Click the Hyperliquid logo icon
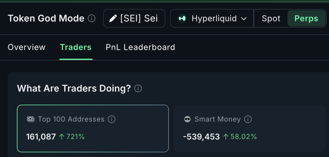The height and width of the screenshot is (157, 329). (182, 18)
